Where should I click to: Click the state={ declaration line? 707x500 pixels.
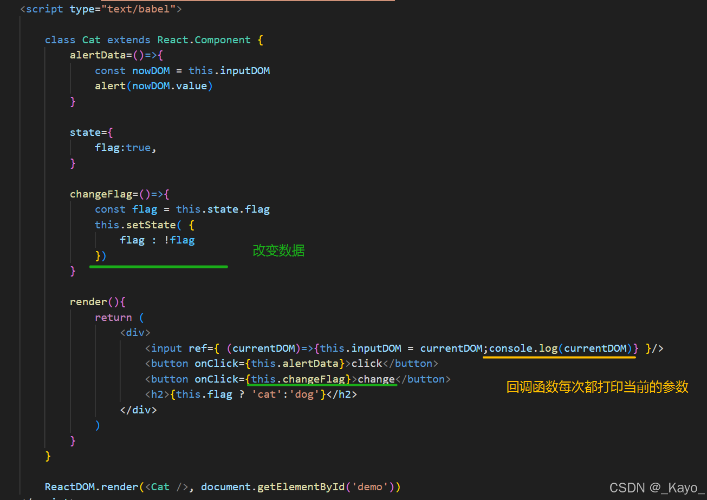pyautogui.click(x=92, y=133)
